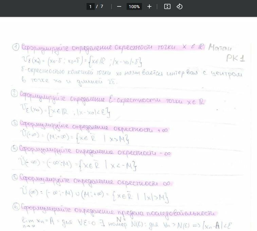Click the 'в точке x0 и длиной 2δ' line
The width and height of the screenshot is (257, 231).
(x=70, y=81)
